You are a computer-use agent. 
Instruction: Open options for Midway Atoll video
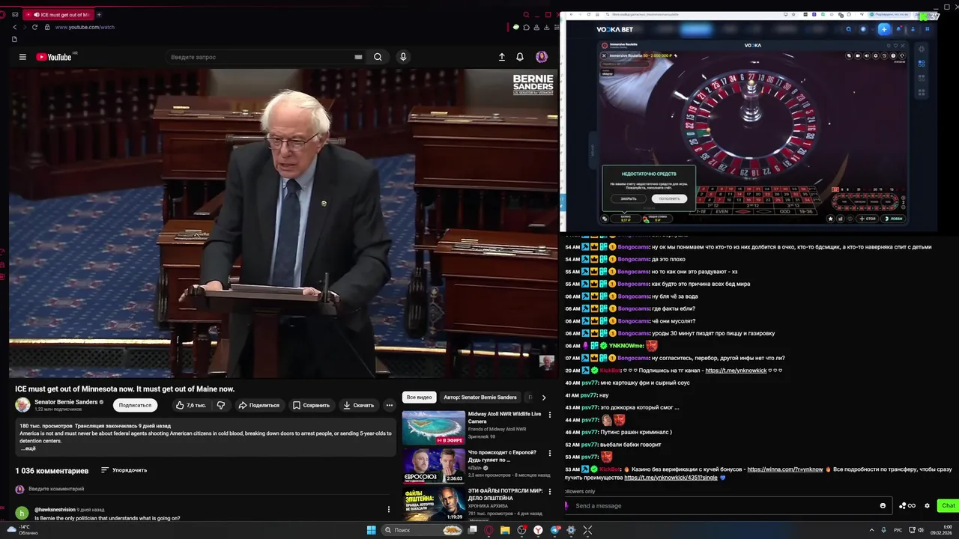[550, 415]
